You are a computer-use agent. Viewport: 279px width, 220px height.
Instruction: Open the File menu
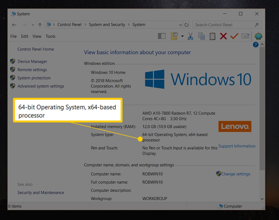tap(13, 36)
